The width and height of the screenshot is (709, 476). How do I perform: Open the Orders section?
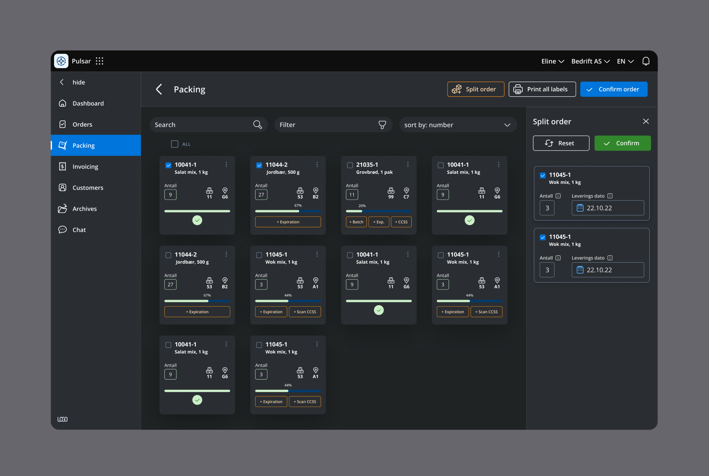[x=82, y=124]
